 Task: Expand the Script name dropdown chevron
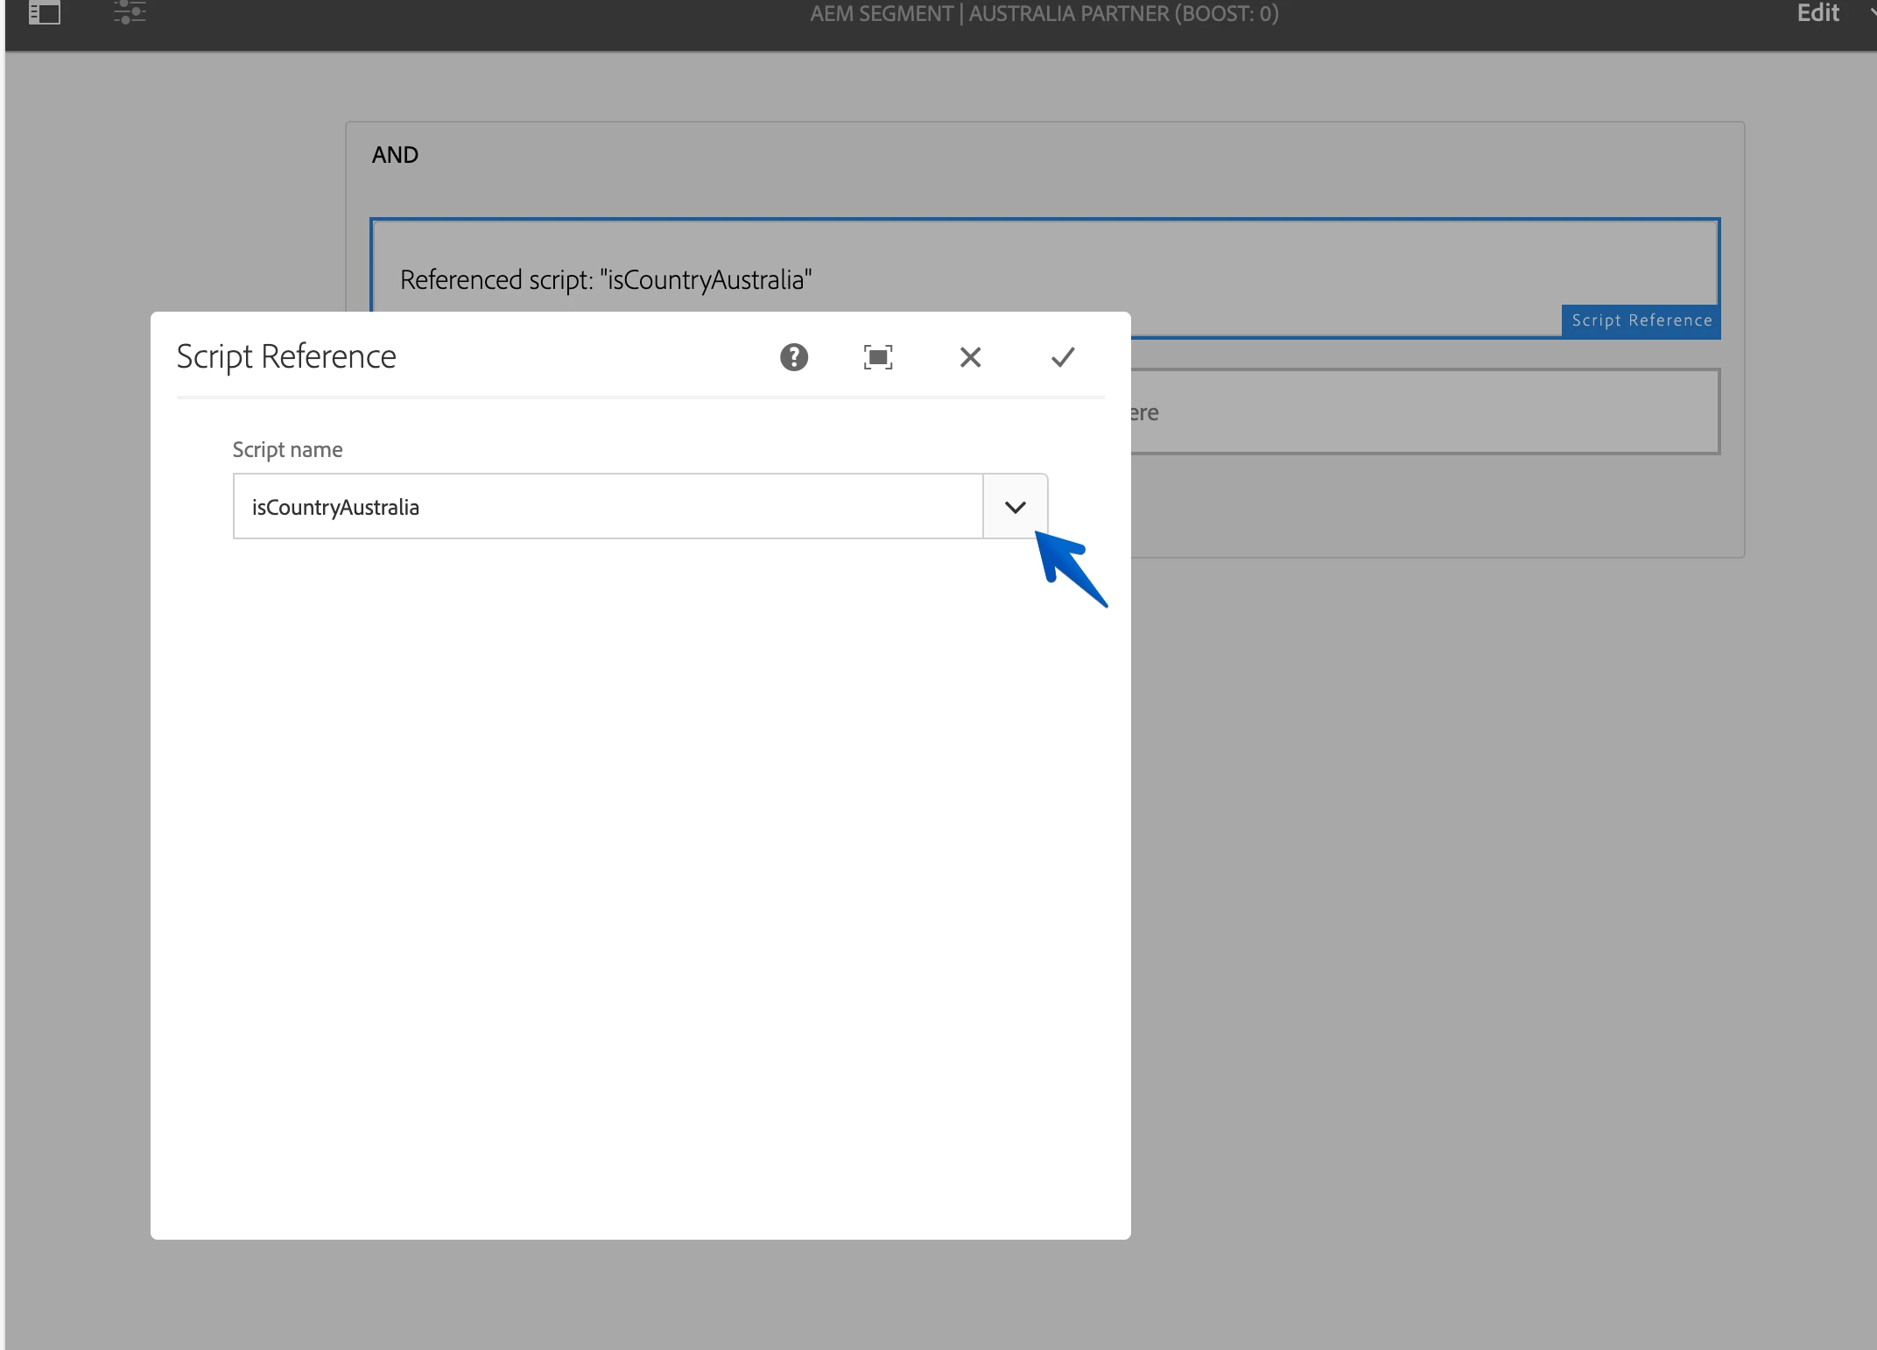click(x=1015, y=507)
